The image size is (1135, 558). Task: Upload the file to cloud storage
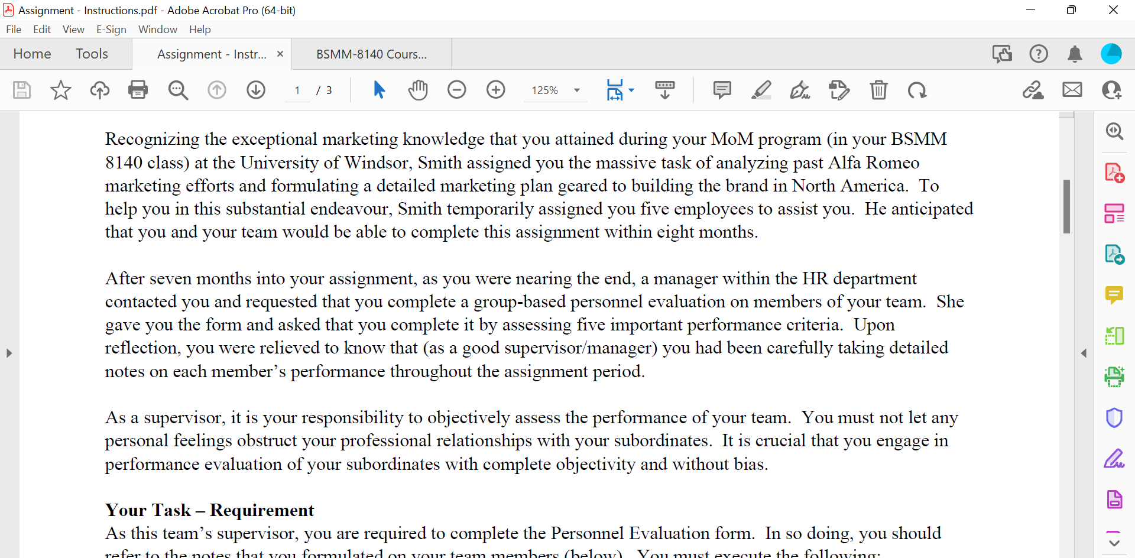100,90
